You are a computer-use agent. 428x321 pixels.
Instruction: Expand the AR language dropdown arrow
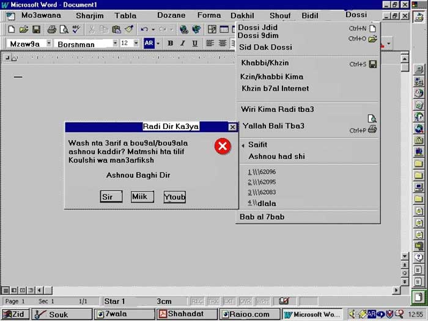click(158, 43)
